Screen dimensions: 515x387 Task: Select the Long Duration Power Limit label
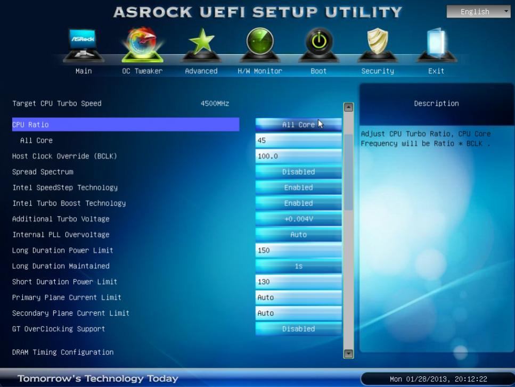pos(63,250)
